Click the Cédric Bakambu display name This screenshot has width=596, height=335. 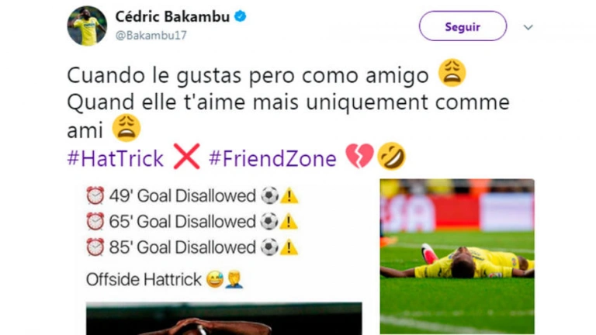click(172, 16)
